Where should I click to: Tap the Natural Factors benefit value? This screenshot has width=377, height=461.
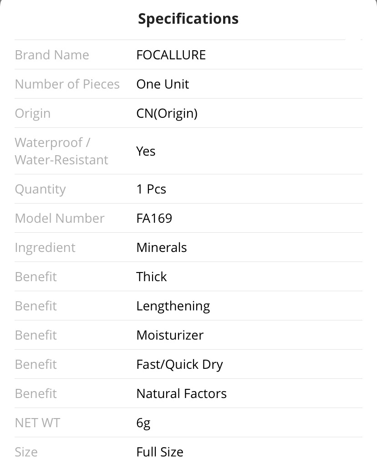click(181, 393)
